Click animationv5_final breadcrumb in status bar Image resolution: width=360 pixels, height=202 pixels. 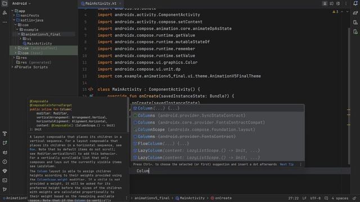coord(152,198)
